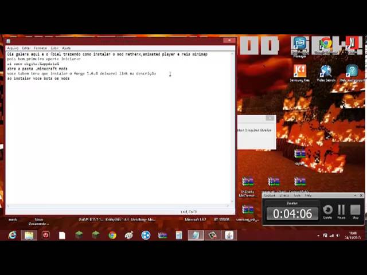Image resolution: width=367 pixels, height=275 pixels.
Task: Open the first Minecraft grass block taskbar icon
Action: click(x=79, y=235)
